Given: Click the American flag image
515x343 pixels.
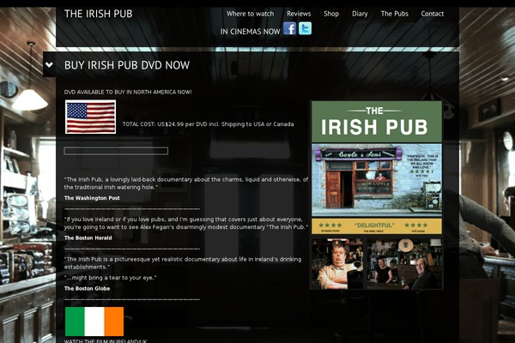Looking at the screenshot, I should click(91, 117).
